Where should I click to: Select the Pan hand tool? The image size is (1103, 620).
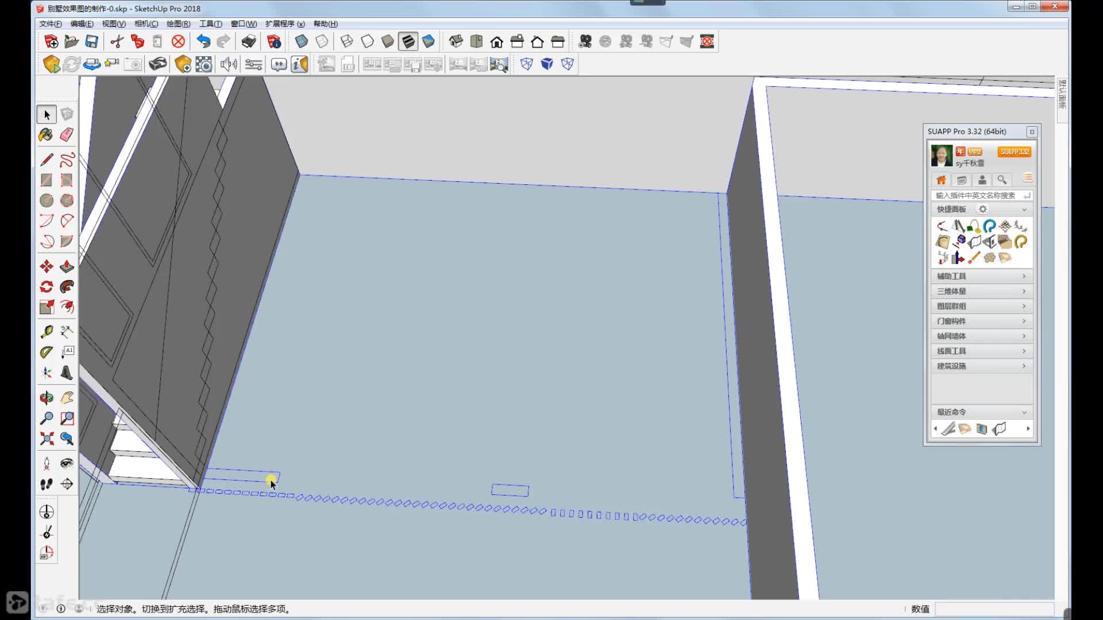tap(67, 398)
